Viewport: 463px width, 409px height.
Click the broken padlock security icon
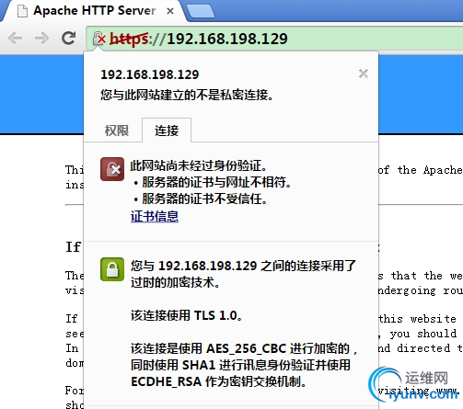pos(99,39)
